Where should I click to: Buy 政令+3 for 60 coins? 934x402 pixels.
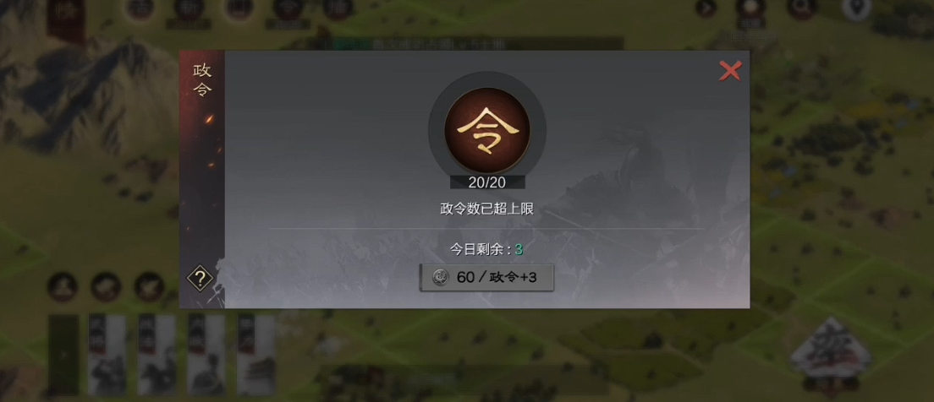tap(486, 278)
